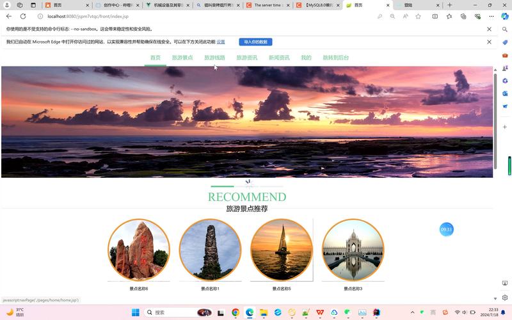Open the new tab plus button

pyautogui.click(x=450, y=5)
